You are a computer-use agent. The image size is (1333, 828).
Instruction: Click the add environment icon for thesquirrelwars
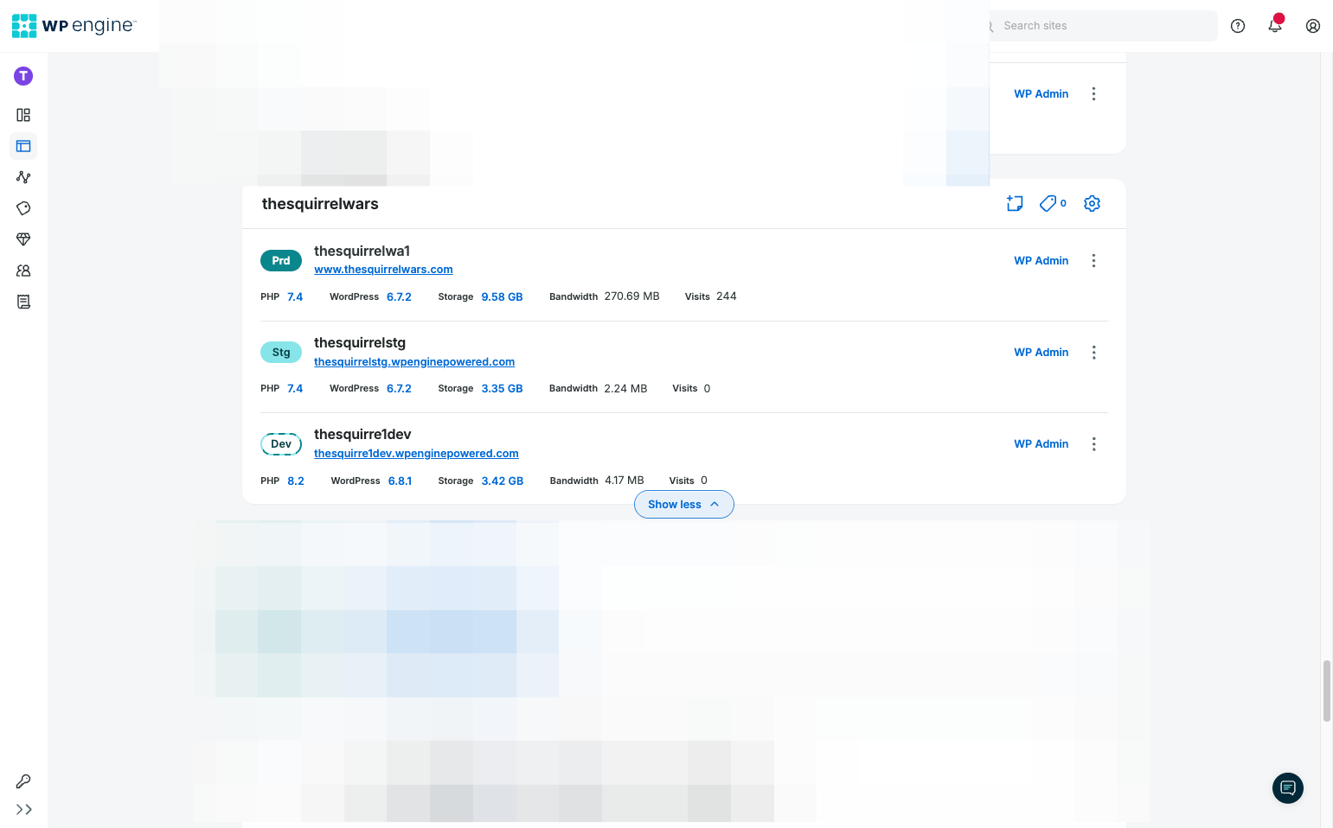coord(1015,203)
